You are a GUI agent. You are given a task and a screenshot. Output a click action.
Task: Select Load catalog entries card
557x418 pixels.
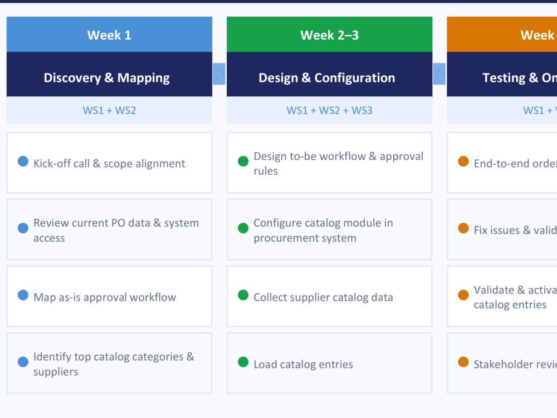(329, 363)
